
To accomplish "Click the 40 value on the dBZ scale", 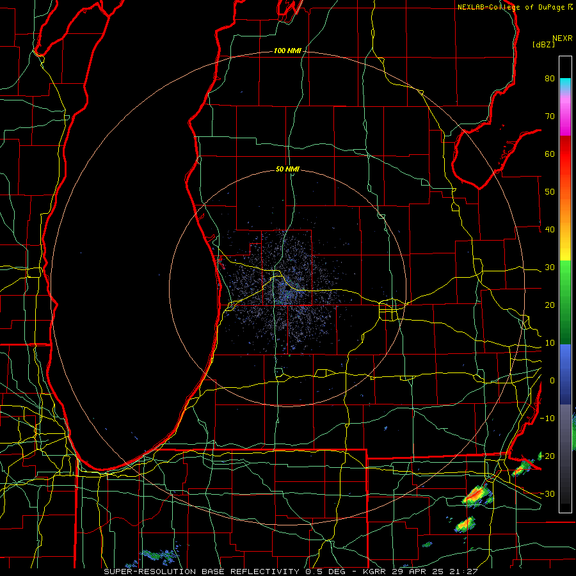I will click(x=550, y=230).
